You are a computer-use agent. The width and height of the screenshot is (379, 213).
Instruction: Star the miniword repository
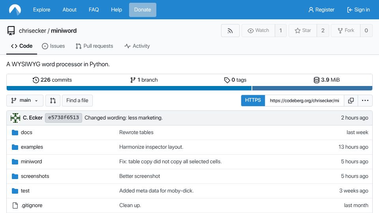[x=303, y=30]
